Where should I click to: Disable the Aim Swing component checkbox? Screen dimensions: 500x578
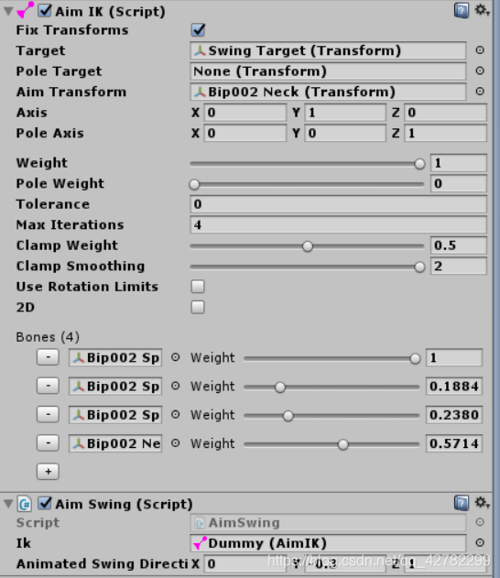45,503
